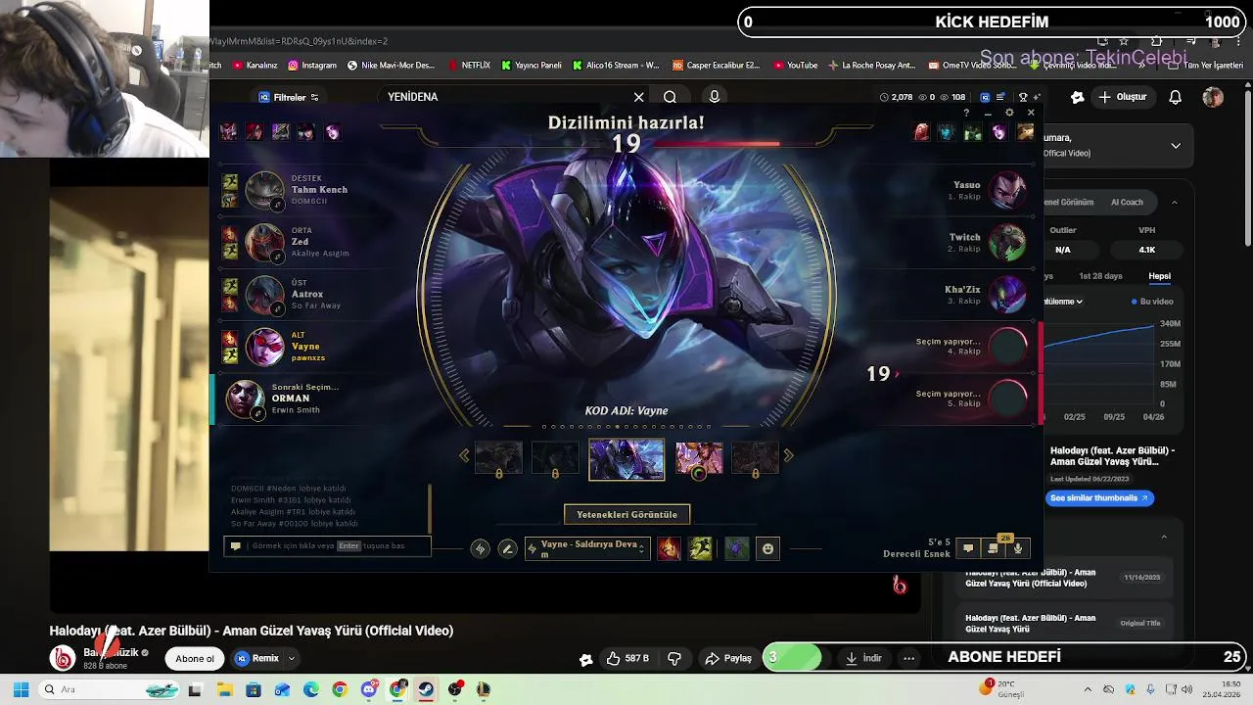This screenshot has height=705, width=1253.
Task: Select the 1st 28 days tab
Action: pos(1100,276)
